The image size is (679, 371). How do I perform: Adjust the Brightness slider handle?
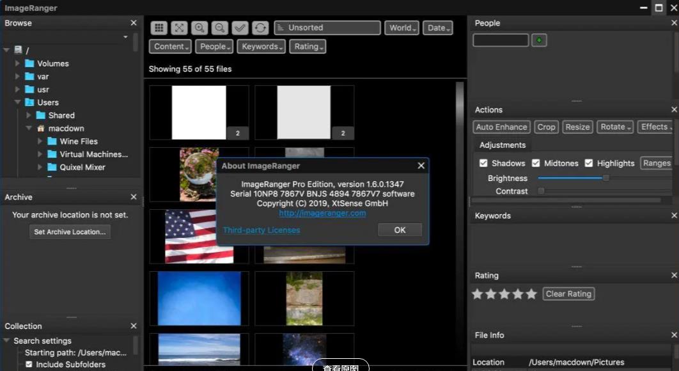coord(606,178)
